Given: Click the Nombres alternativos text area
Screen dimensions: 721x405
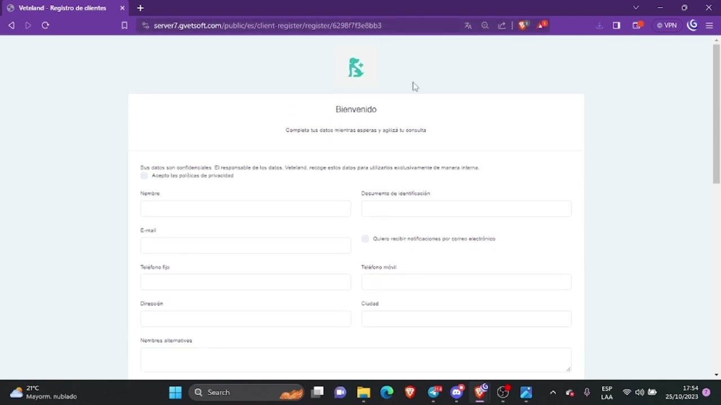Looking at the screenshot, I should click(x=356, y=359).
